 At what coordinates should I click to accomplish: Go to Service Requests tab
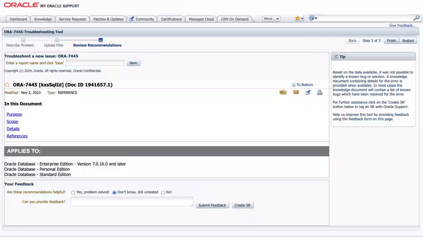(x=73, y=19)
